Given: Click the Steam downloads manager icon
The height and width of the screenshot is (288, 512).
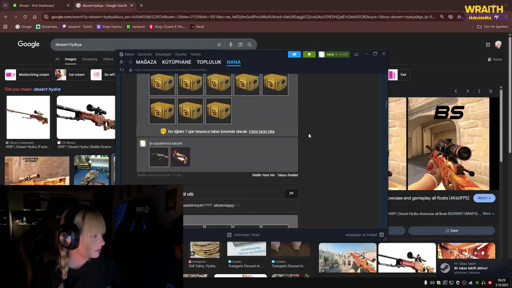Looking at the screenshot, I should 229,235.
